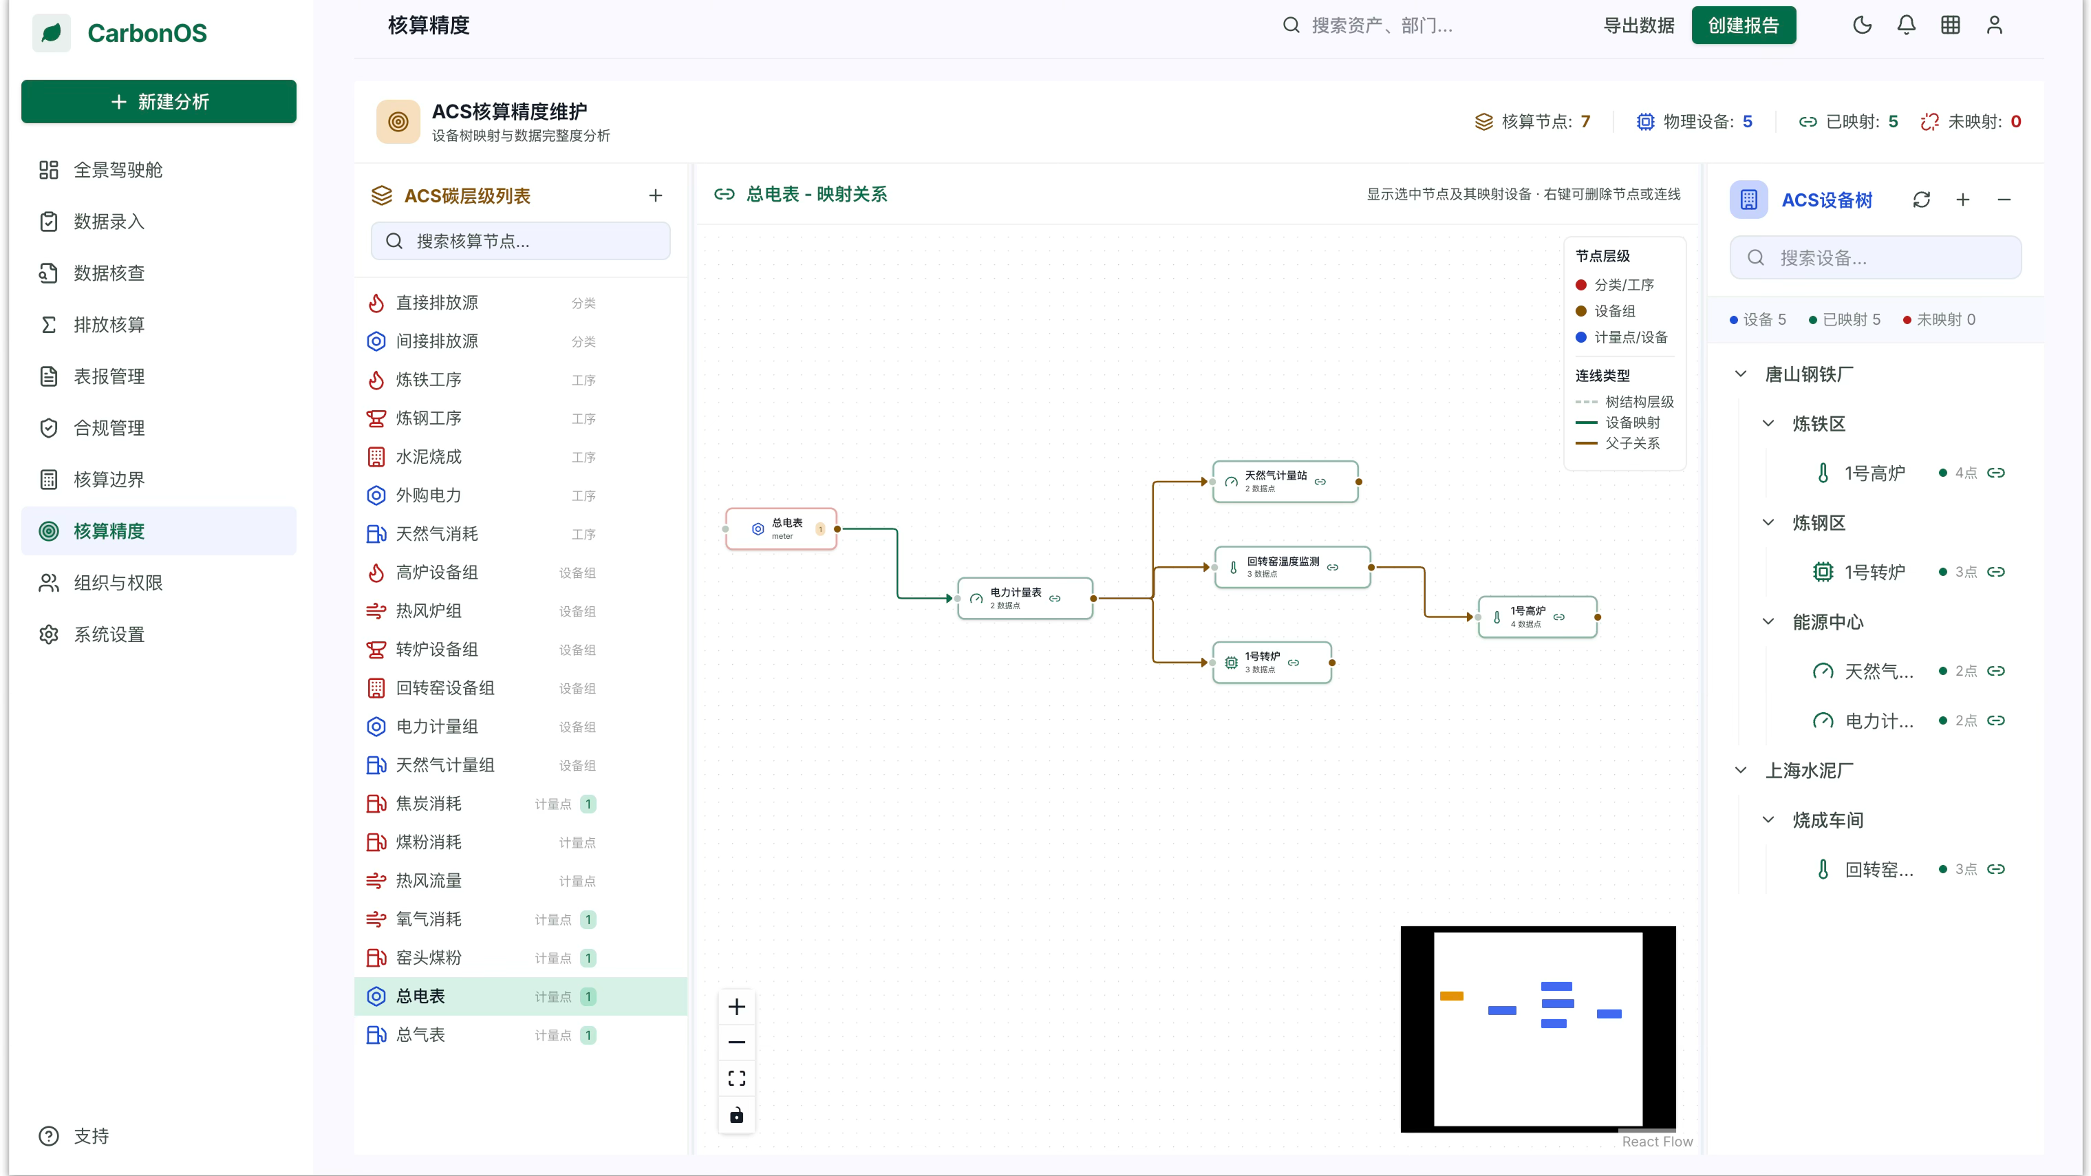
Task: Select 回转窑设备组 row
Action: 520,688
